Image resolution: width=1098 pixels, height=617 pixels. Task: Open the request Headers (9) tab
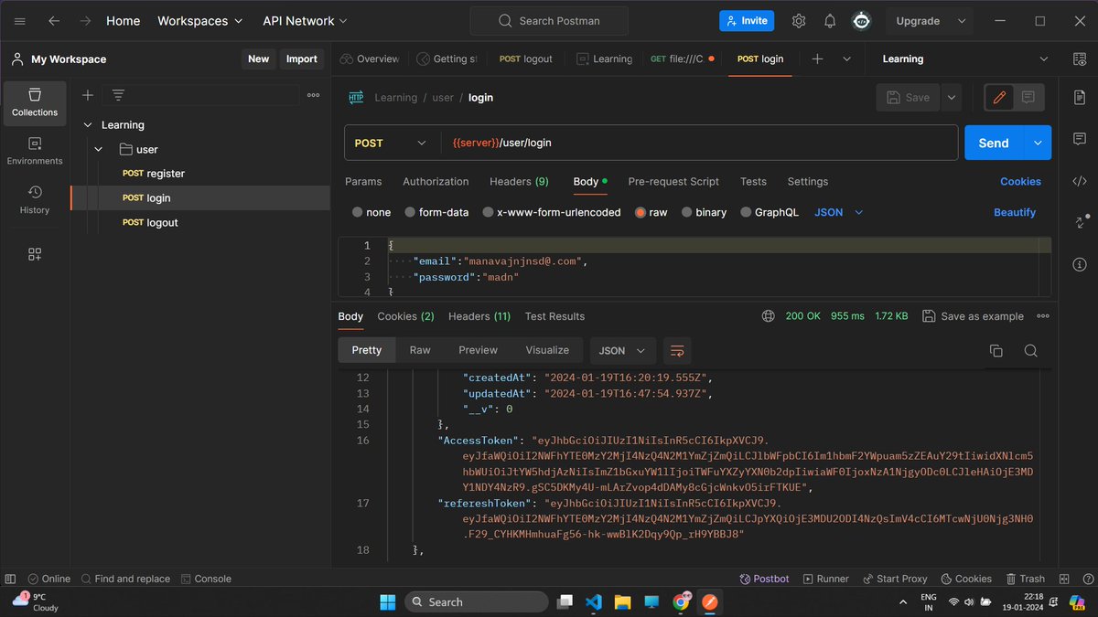tap(519, 181)
